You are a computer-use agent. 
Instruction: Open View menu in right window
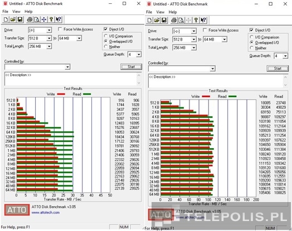coord(160,12)
